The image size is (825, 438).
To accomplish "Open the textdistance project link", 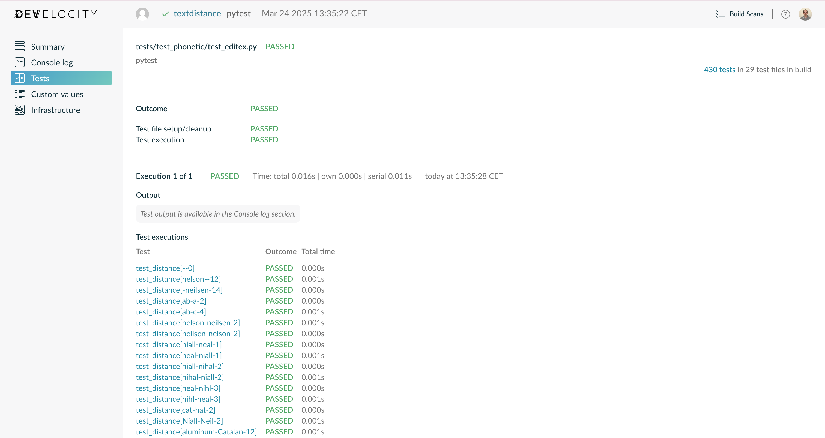I will click(x=197, y=13).
